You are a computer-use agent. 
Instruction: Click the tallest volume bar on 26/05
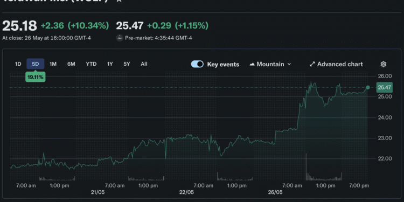pos(306,166)
